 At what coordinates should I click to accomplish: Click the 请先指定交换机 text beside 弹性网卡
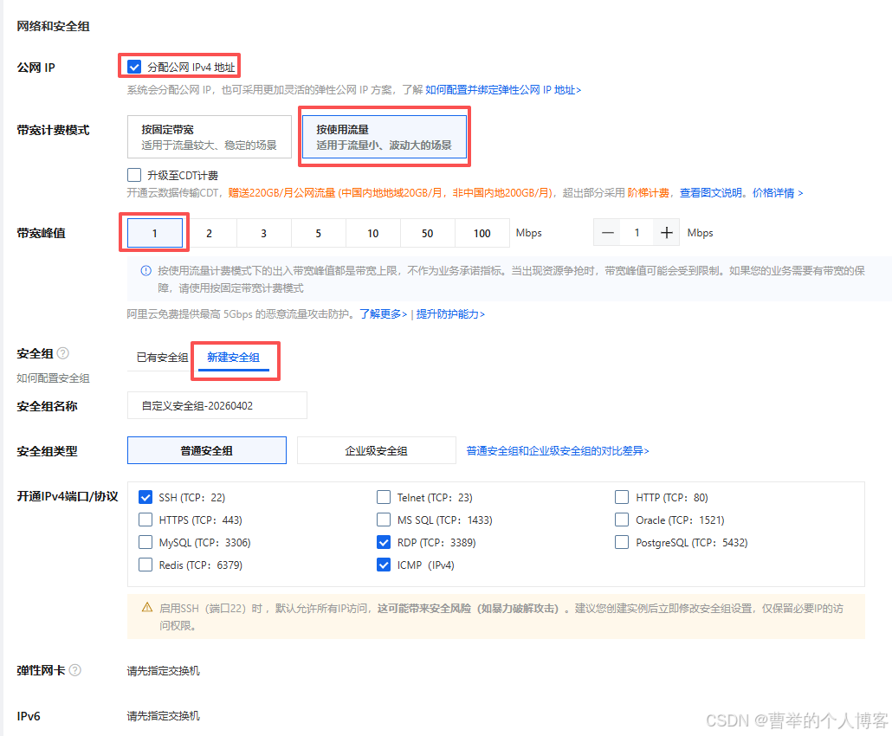pyautogui.click(x=164, y=670)
